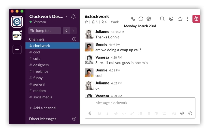Click the Message clockwork input field
Image resolution: width=209 pixels, height=133 pixels.
[140, 103]
